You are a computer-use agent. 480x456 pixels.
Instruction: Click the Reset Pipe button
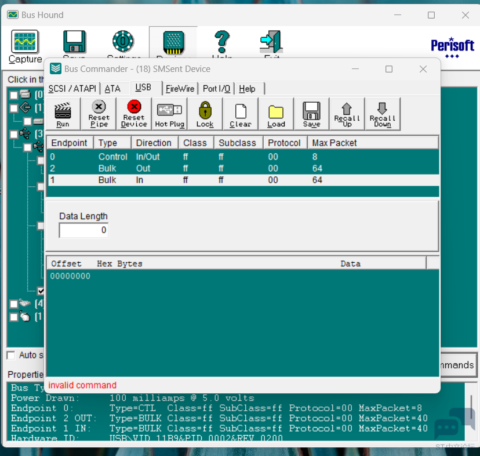(99, 114)
